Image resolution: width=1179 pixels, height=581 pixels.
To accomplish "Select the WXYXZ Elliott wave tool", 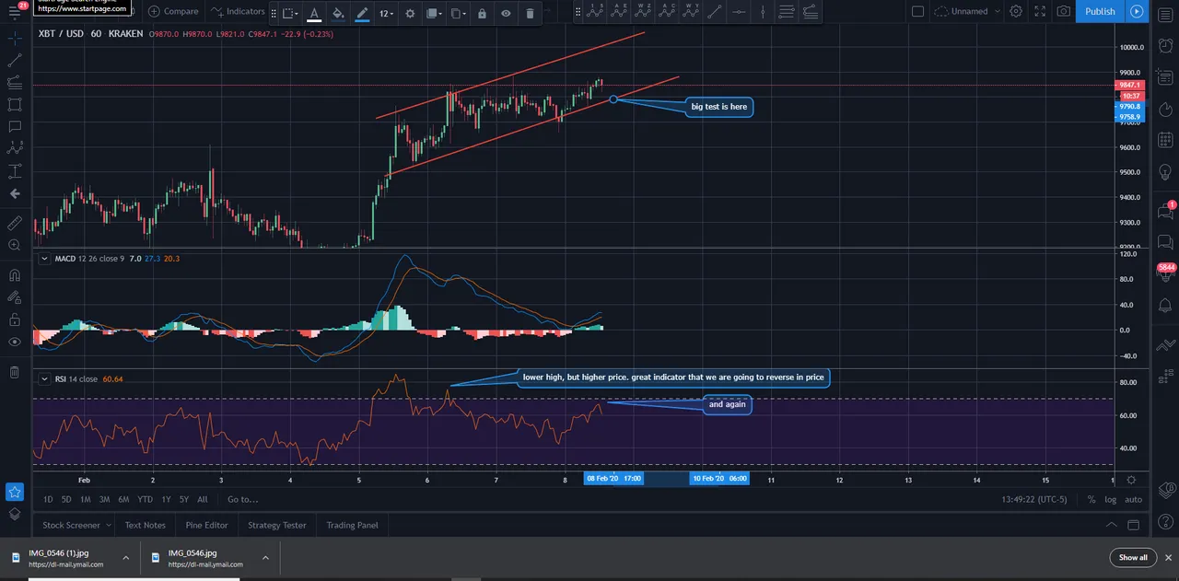I will coord(644,12).
